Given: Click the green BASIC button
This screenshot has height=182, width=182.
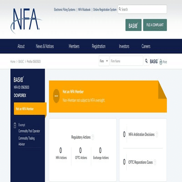Looking at the screenshot, I should point(134,25).
